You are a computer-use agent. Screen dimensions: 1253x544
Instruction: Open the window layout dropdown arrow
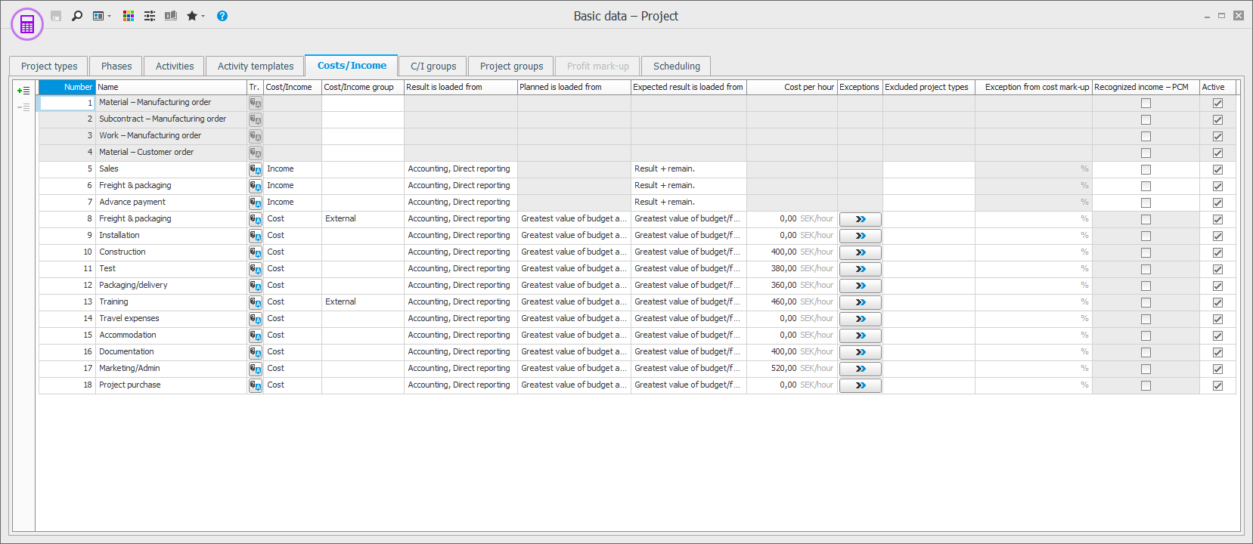pos(110,17)
